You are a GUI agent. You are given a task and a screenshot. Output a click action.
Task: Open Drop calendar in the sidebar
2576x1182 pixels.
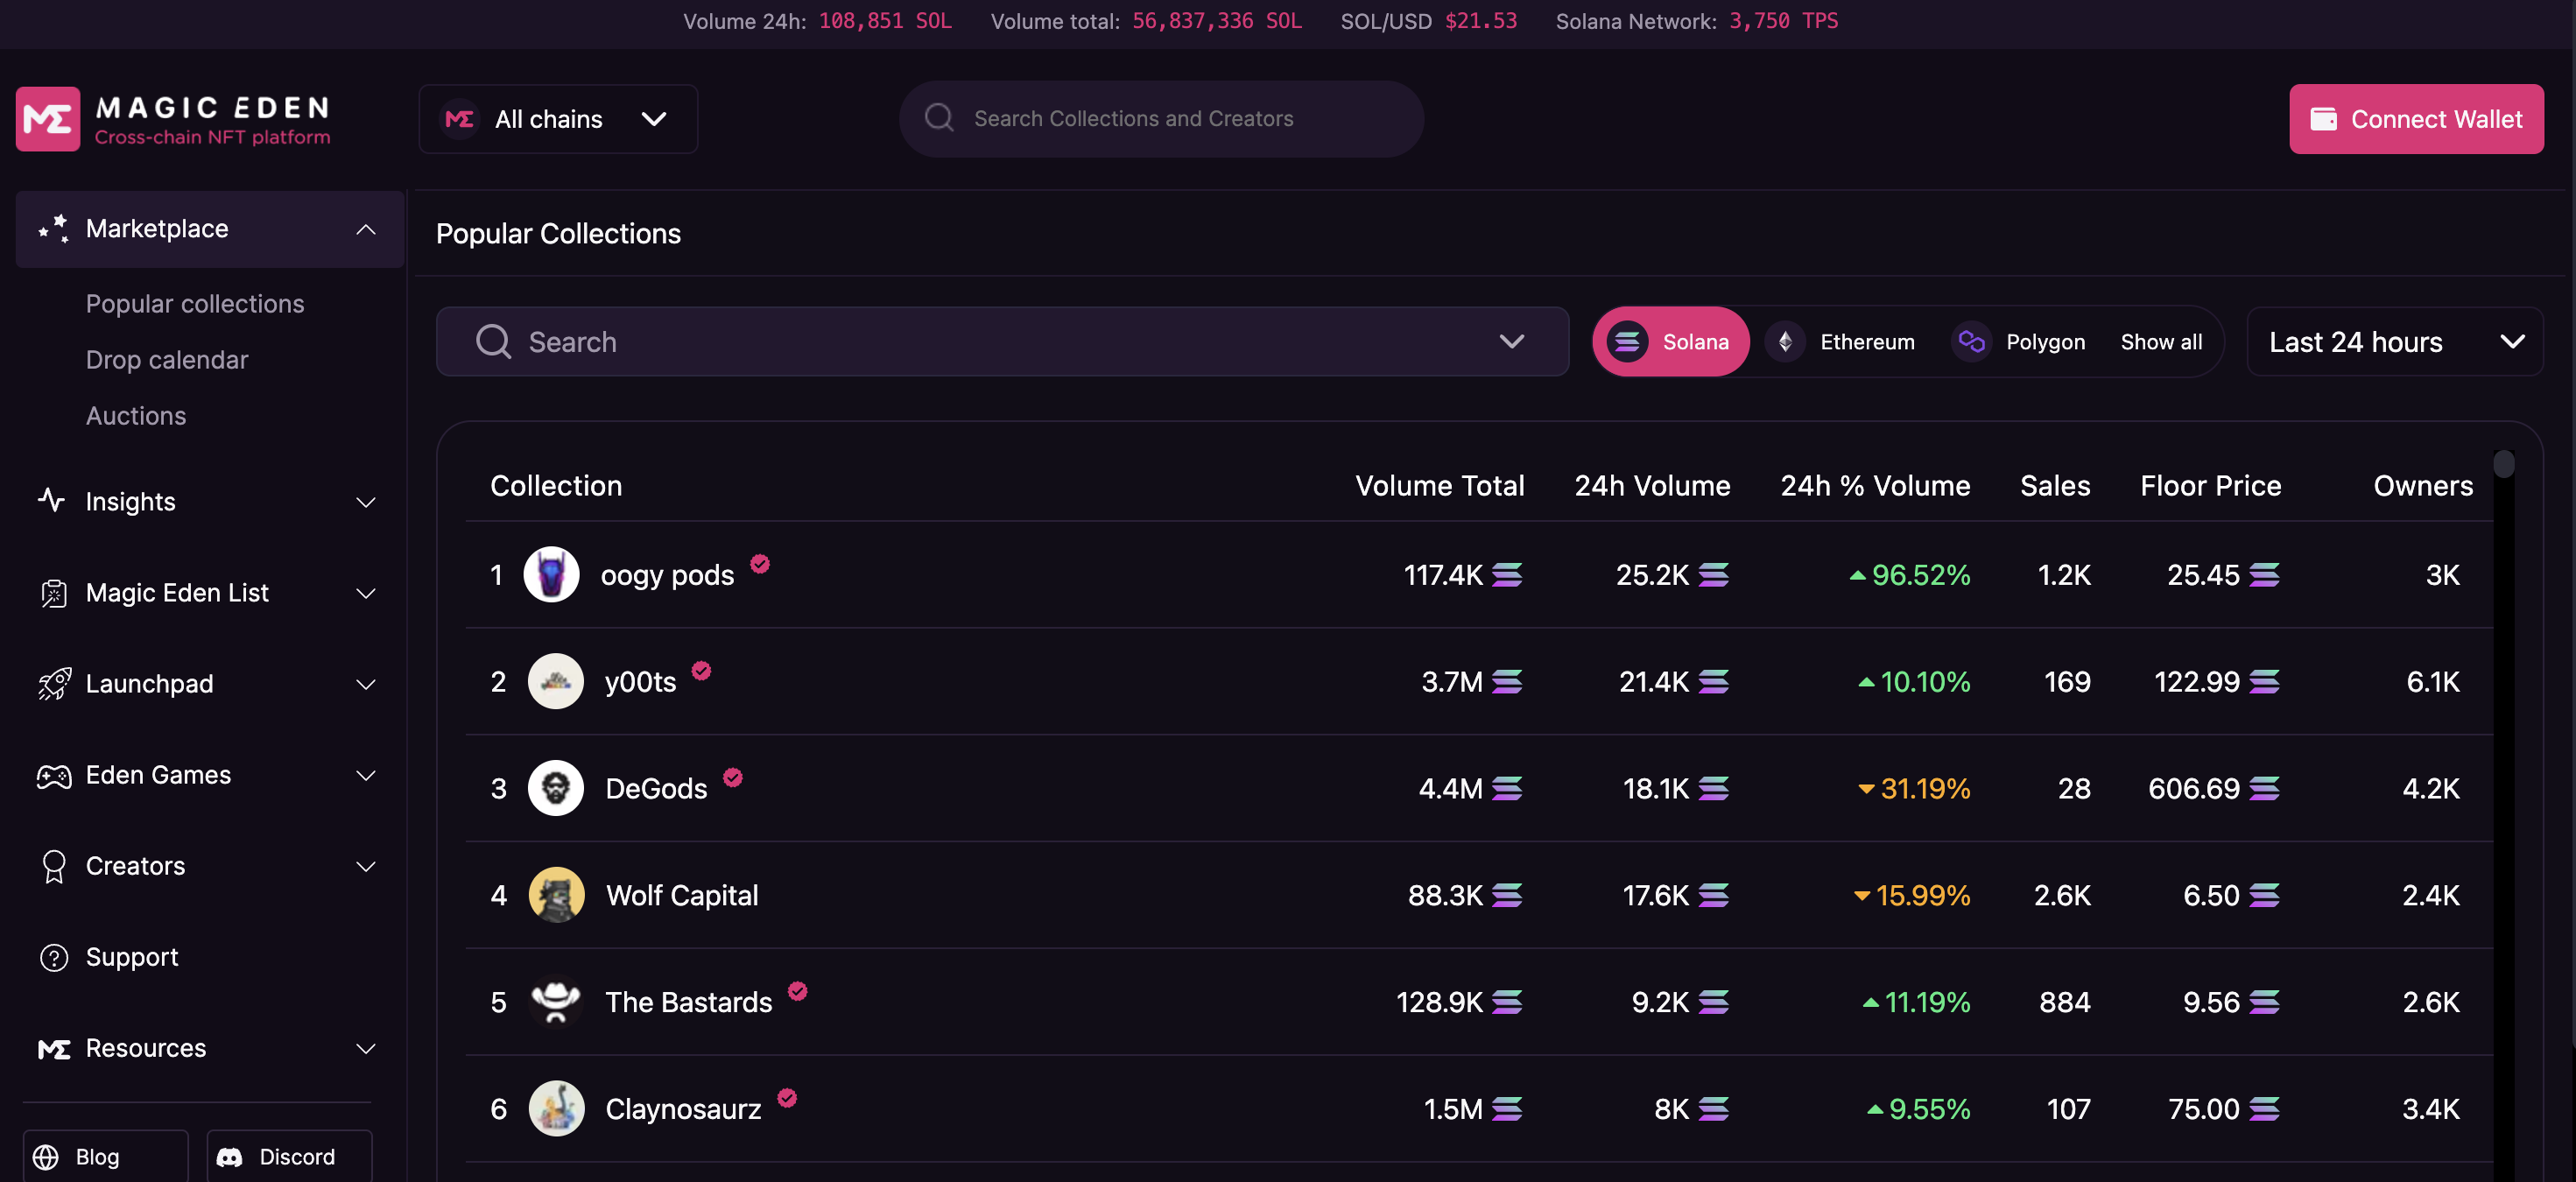pos(167,360)
